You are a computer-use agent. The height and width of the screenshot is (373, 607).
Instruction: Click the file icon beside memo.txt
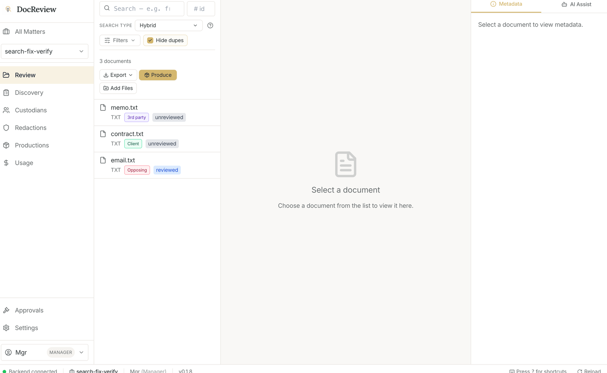(x=103, y=108)
